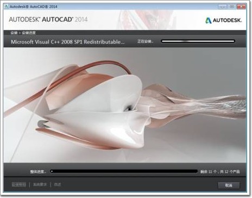Click the white component install progress bar
The width and height of the screenshot is (252, 198).
coord(198,41)
